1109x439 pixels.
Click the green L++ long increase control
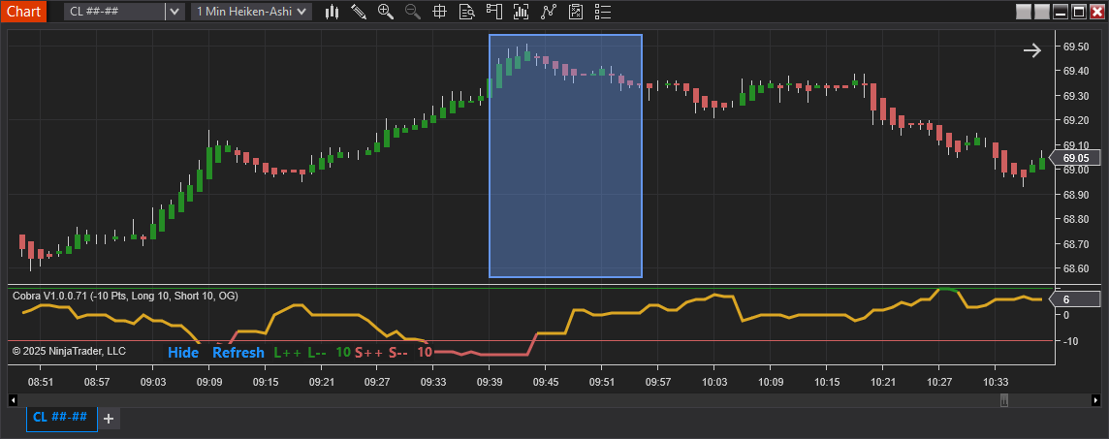coord(288,353)
